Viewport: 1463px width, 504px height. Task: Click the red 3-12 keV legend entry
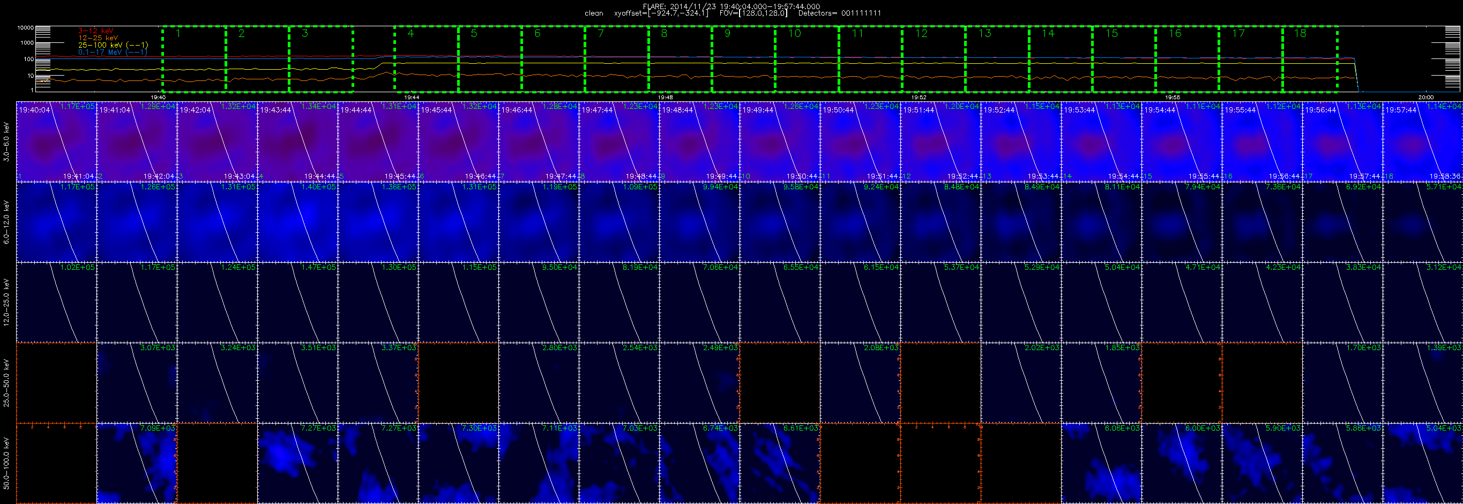pos(95,31)
